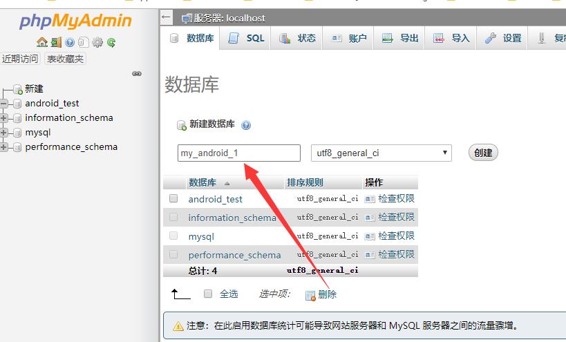Click 检查权限 for android_test
This screenshot has width=566, height=342.
tap(397, 198)
